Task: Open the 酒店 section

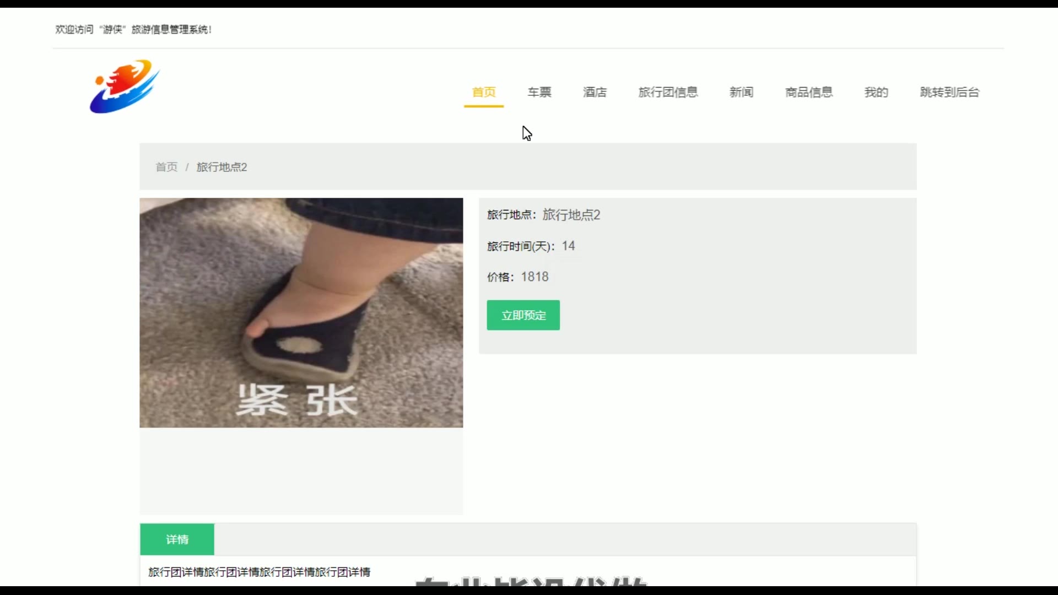Action: tap(595, 92)
